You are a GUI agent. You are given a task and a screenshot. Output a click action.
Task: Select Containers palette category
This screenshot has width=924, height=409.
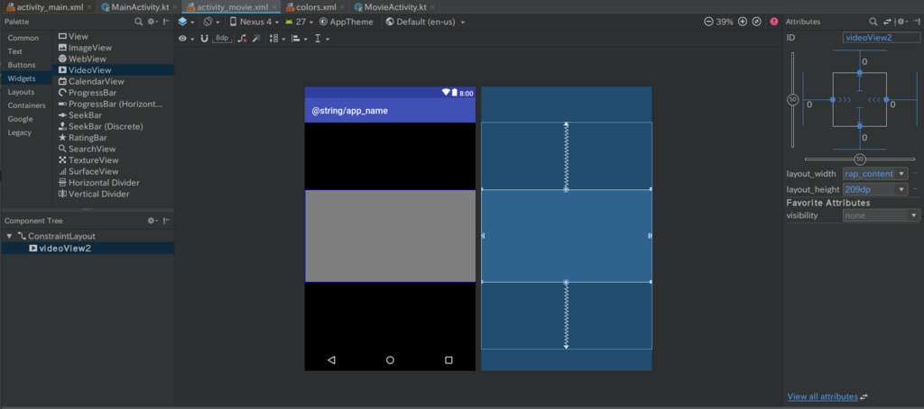coord(26,105)
